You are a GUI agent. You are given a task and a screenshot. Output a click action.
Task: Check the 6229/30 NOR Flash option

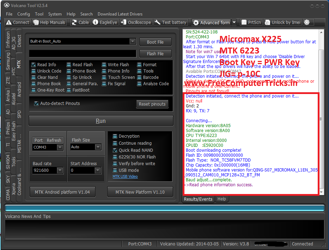click(115, 157)
